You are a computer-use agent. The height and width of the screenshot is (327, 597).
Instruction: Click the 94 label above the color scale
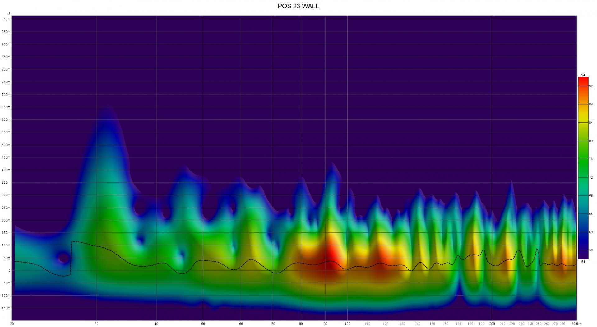tap(583, 75)
